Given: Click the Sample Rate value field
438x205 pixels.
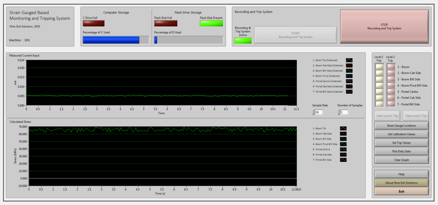Looking at the screenshot, I should click(x=319, y=112).
